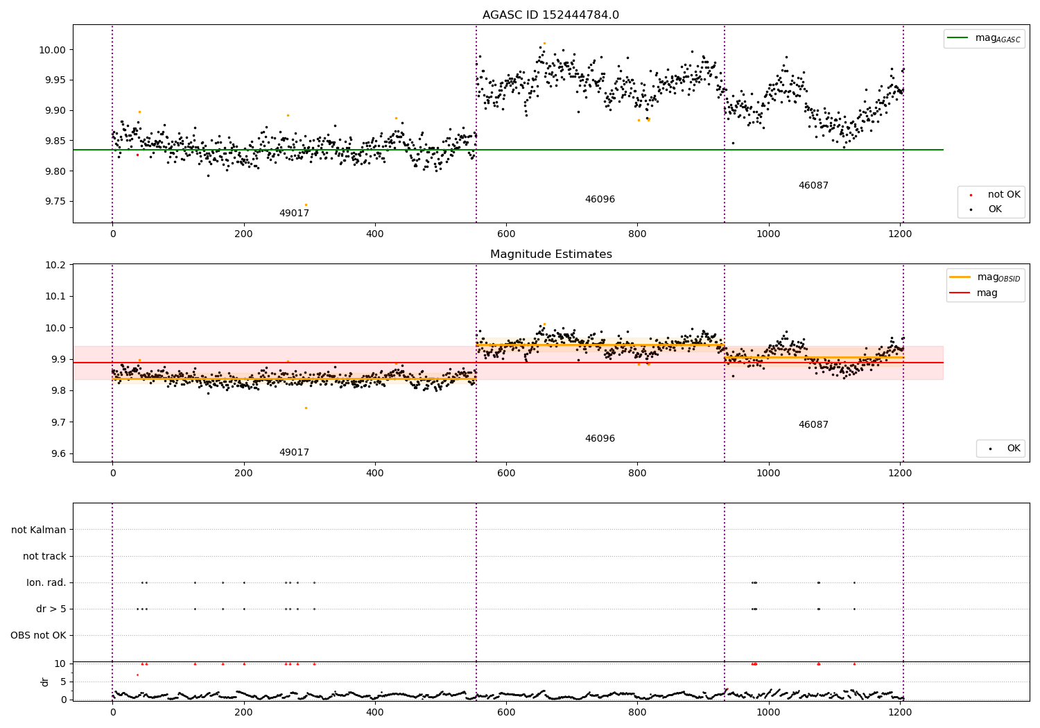
Task: Click the 9.85 y-axis tick label
Action: 54,141
